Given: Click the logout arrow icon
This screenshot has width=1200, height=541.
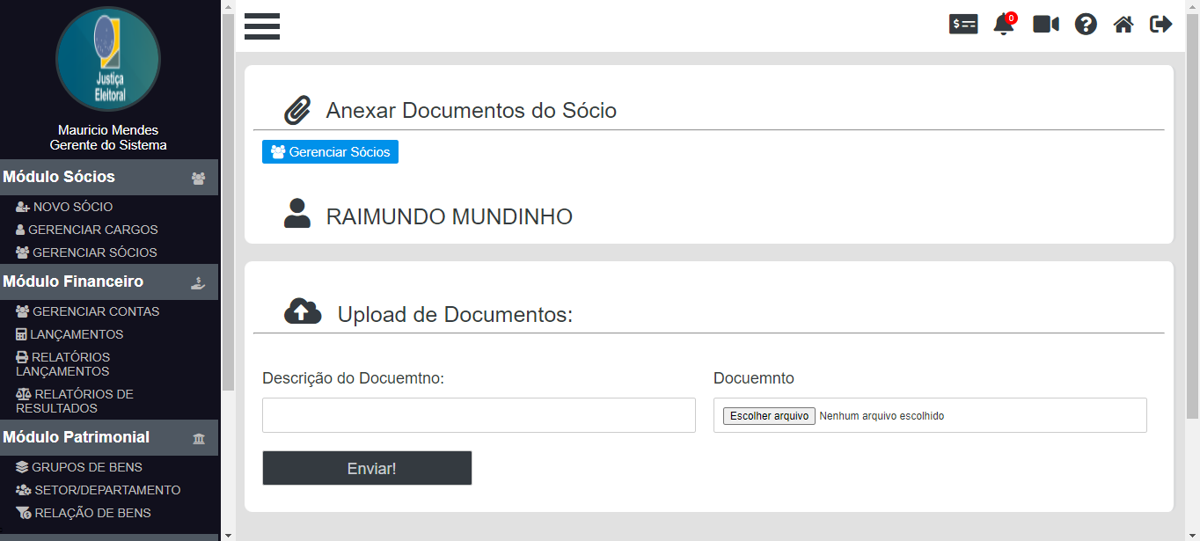Looking at the screenshot, I should pos(1160,25).
